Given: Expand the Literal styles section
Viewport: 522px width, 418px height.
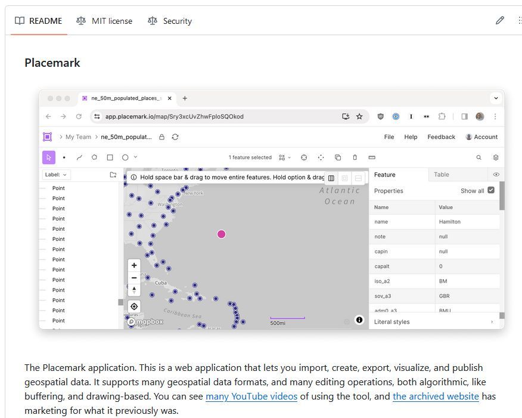Looking at the screenshot, I should coord(434,322).
